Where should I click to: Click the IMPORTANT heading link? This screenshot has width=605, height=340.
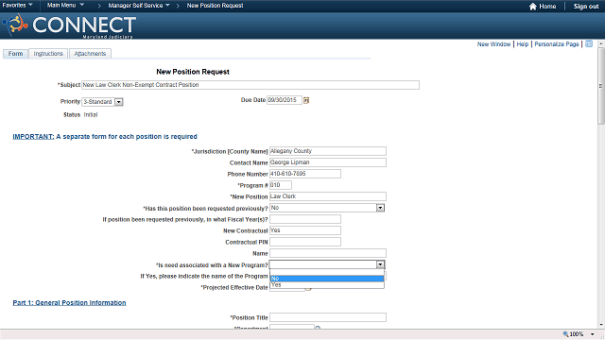[33, 136]
